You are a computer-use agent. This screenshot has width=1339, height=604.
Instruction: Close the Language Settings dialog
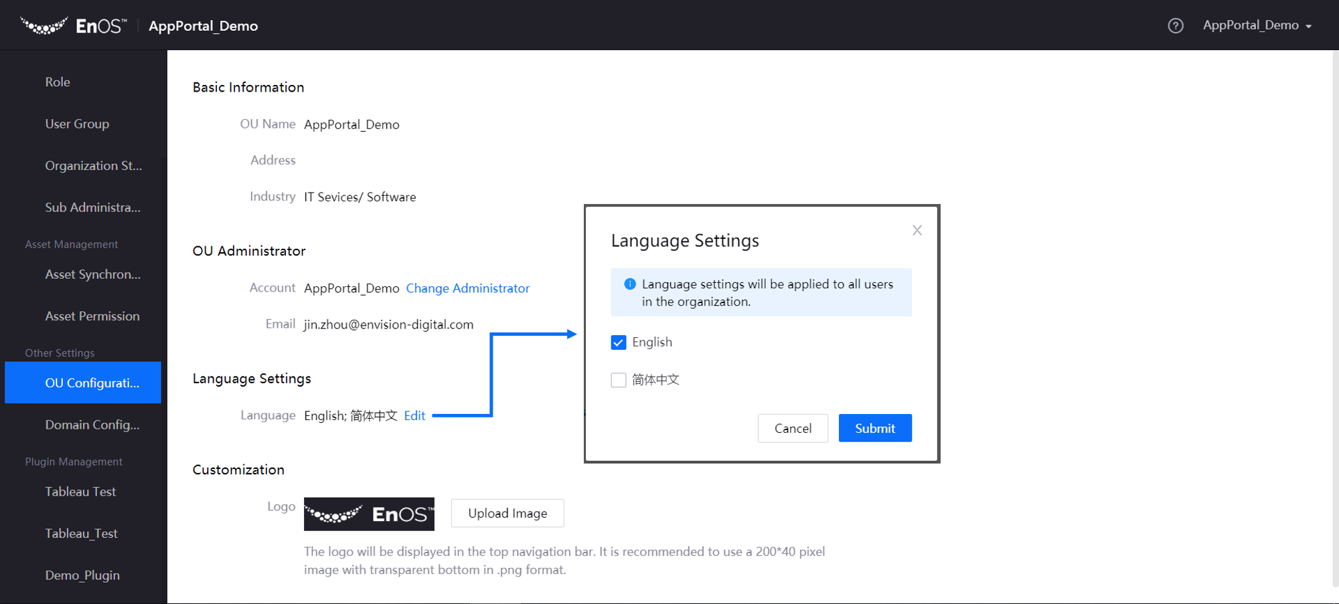pos(917,231)
